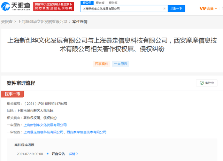This screenshot has height=161, width=223.
Task: Click the 一审原告 tag
Action: click(121, 64)
